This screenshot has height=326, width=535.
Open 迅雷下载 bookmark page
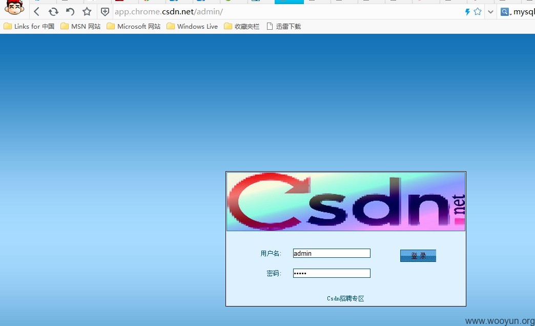(283, 26)
